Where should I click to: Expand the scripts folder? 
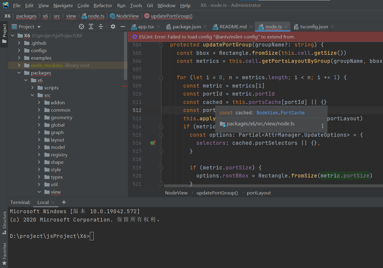coord(32,88)
